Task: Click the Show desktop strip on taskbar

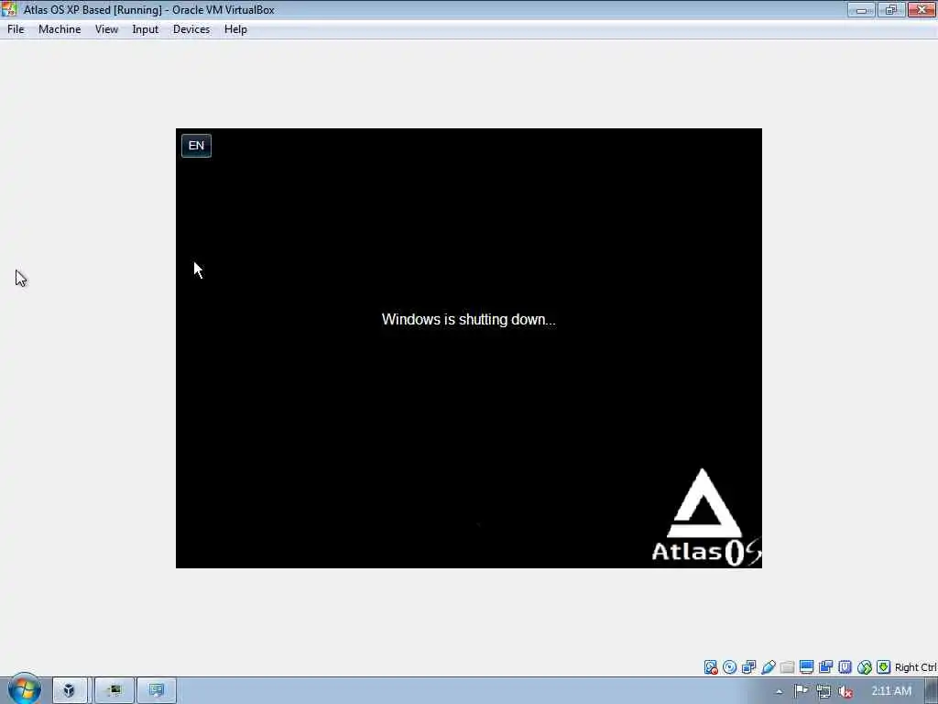Action: [932, 691]
